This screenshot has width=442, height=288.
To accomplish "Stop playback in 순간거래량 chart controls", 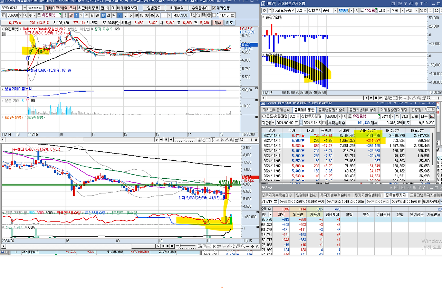I will tap(376, 98).
